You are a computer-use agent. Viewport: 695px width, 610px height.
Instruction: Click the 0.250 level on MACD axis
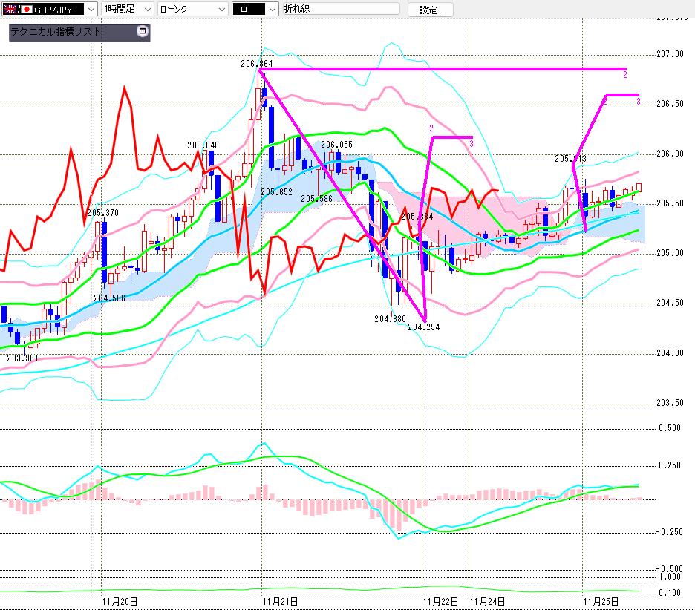670,465
